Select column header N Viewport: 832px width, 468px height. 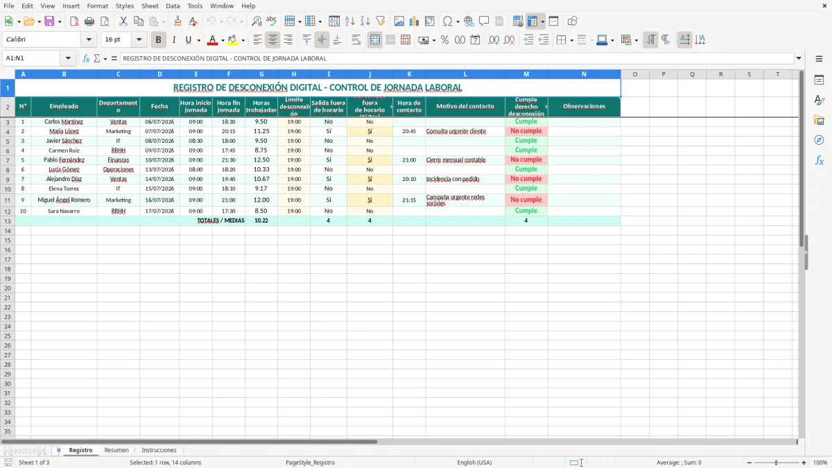[584, 74]
